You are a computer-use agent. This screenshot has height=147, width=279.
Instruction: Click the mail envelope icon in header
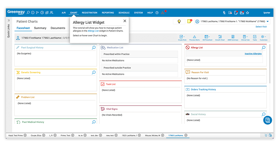pos(242,13)
